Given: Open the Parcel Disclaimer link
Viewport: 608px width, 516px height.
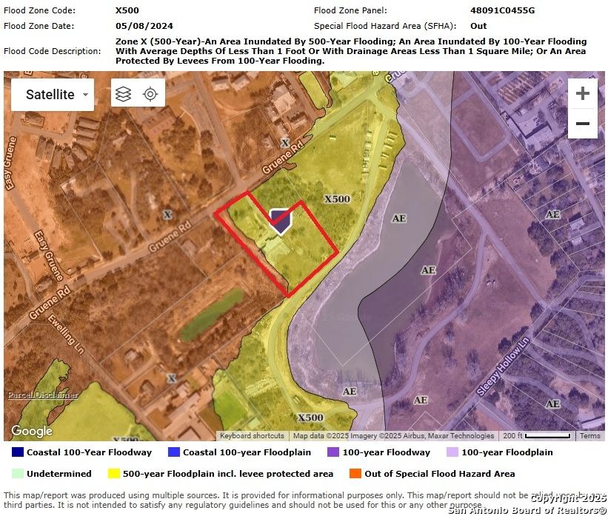Looking at the screenshot, I should pyautogui.click(x=42, y=395).
